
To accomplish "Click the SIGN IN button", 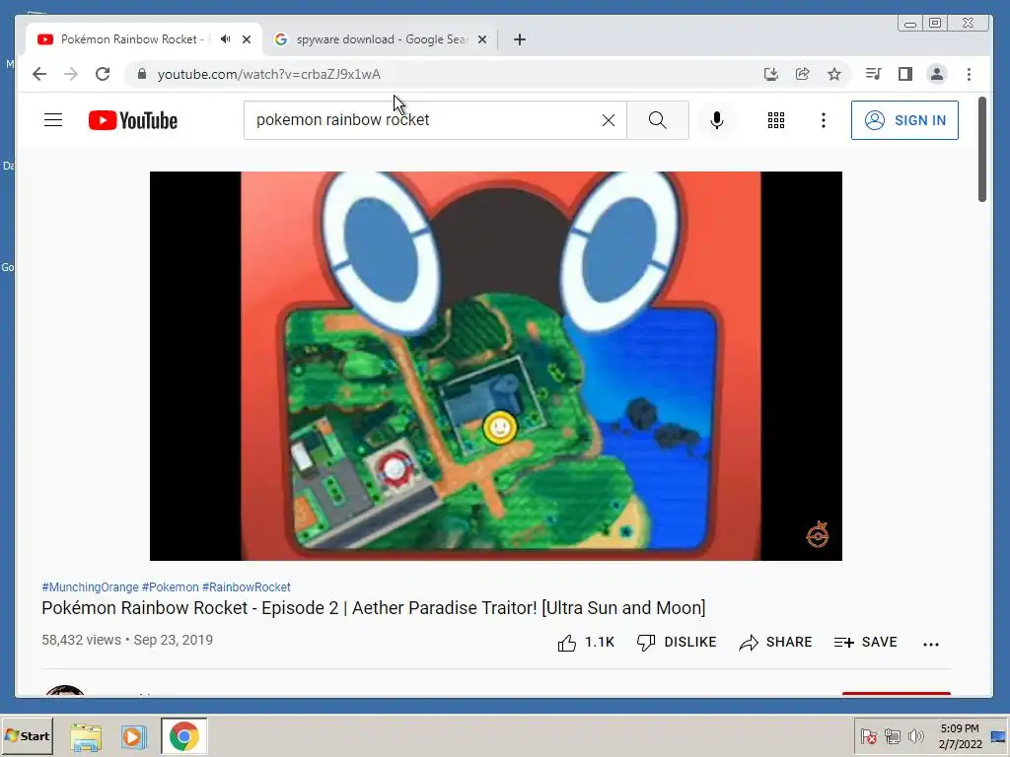I will tap(904, 119).
